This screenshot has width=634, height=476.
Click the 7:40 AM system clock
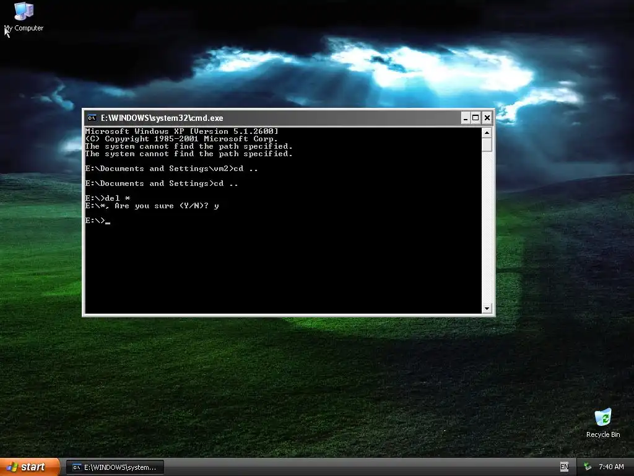coord(611,467)
